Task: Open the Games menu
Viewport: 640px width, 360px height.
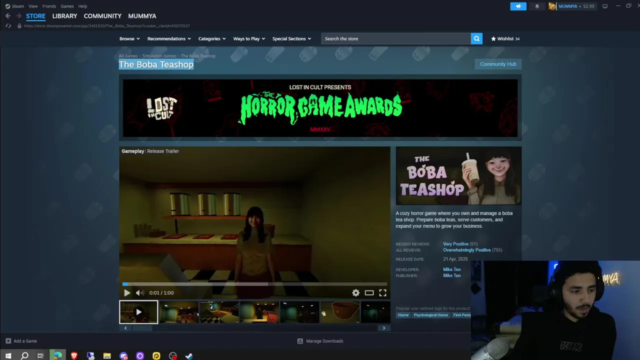Action: (67, 6)
